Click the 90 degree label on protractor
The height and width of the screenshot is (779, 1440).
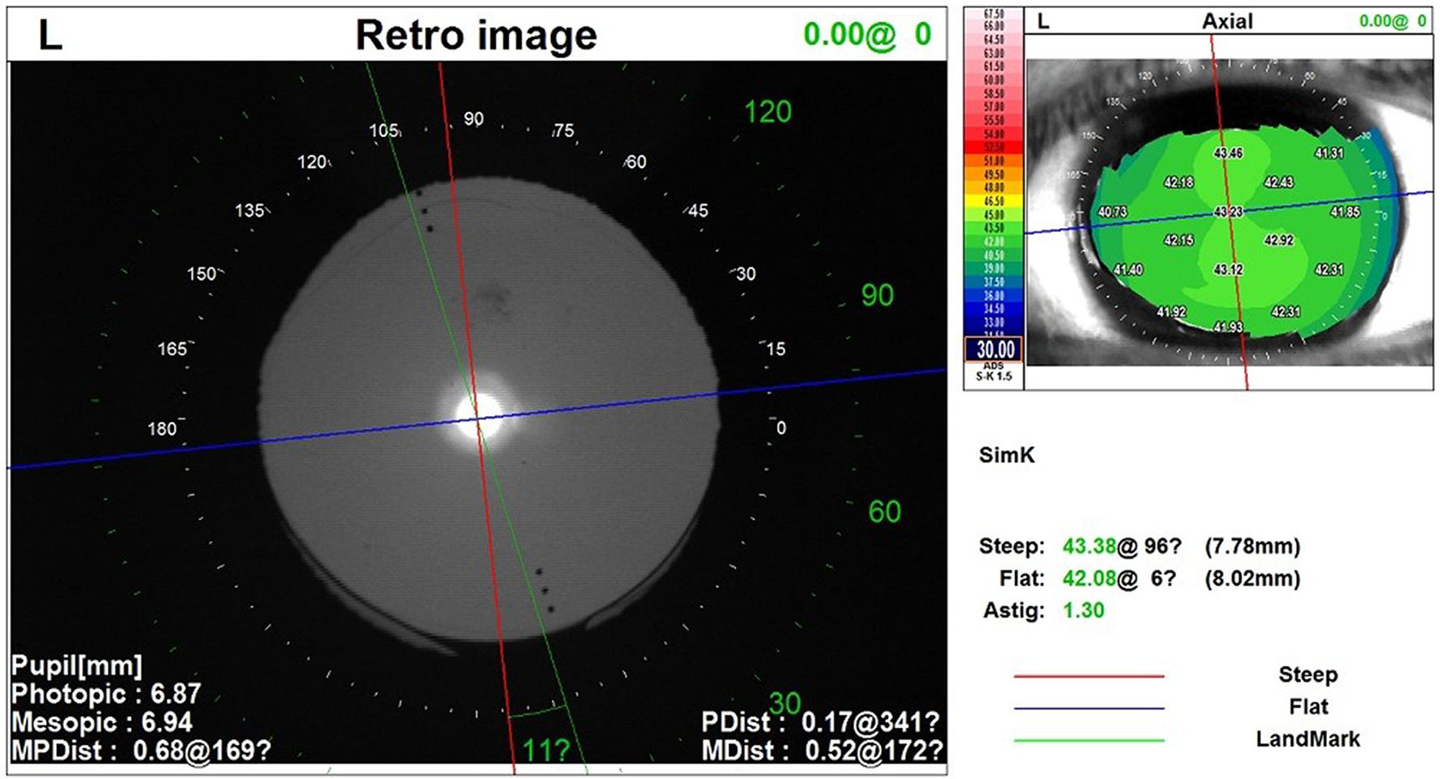tap(474, 119)
